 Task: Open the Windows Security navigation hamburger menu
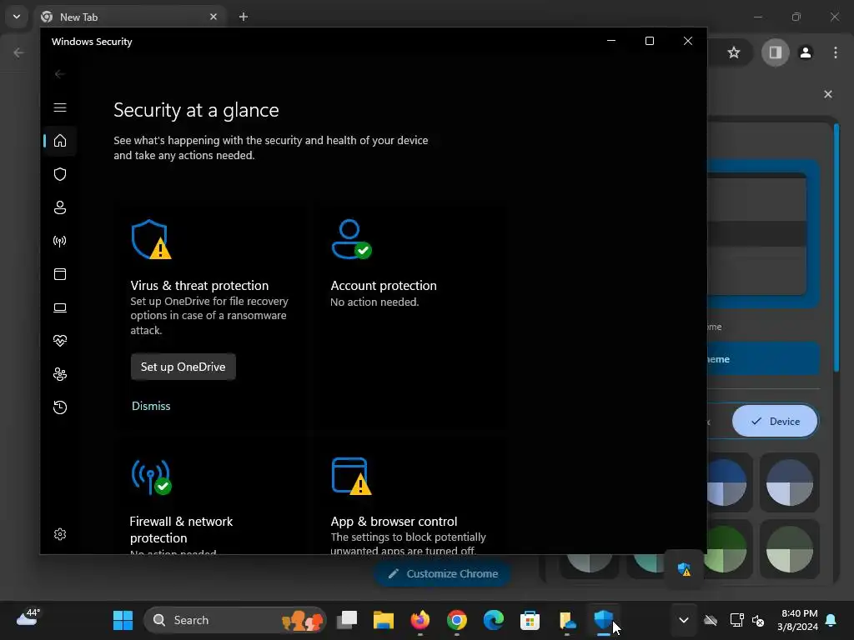point(60,107)
